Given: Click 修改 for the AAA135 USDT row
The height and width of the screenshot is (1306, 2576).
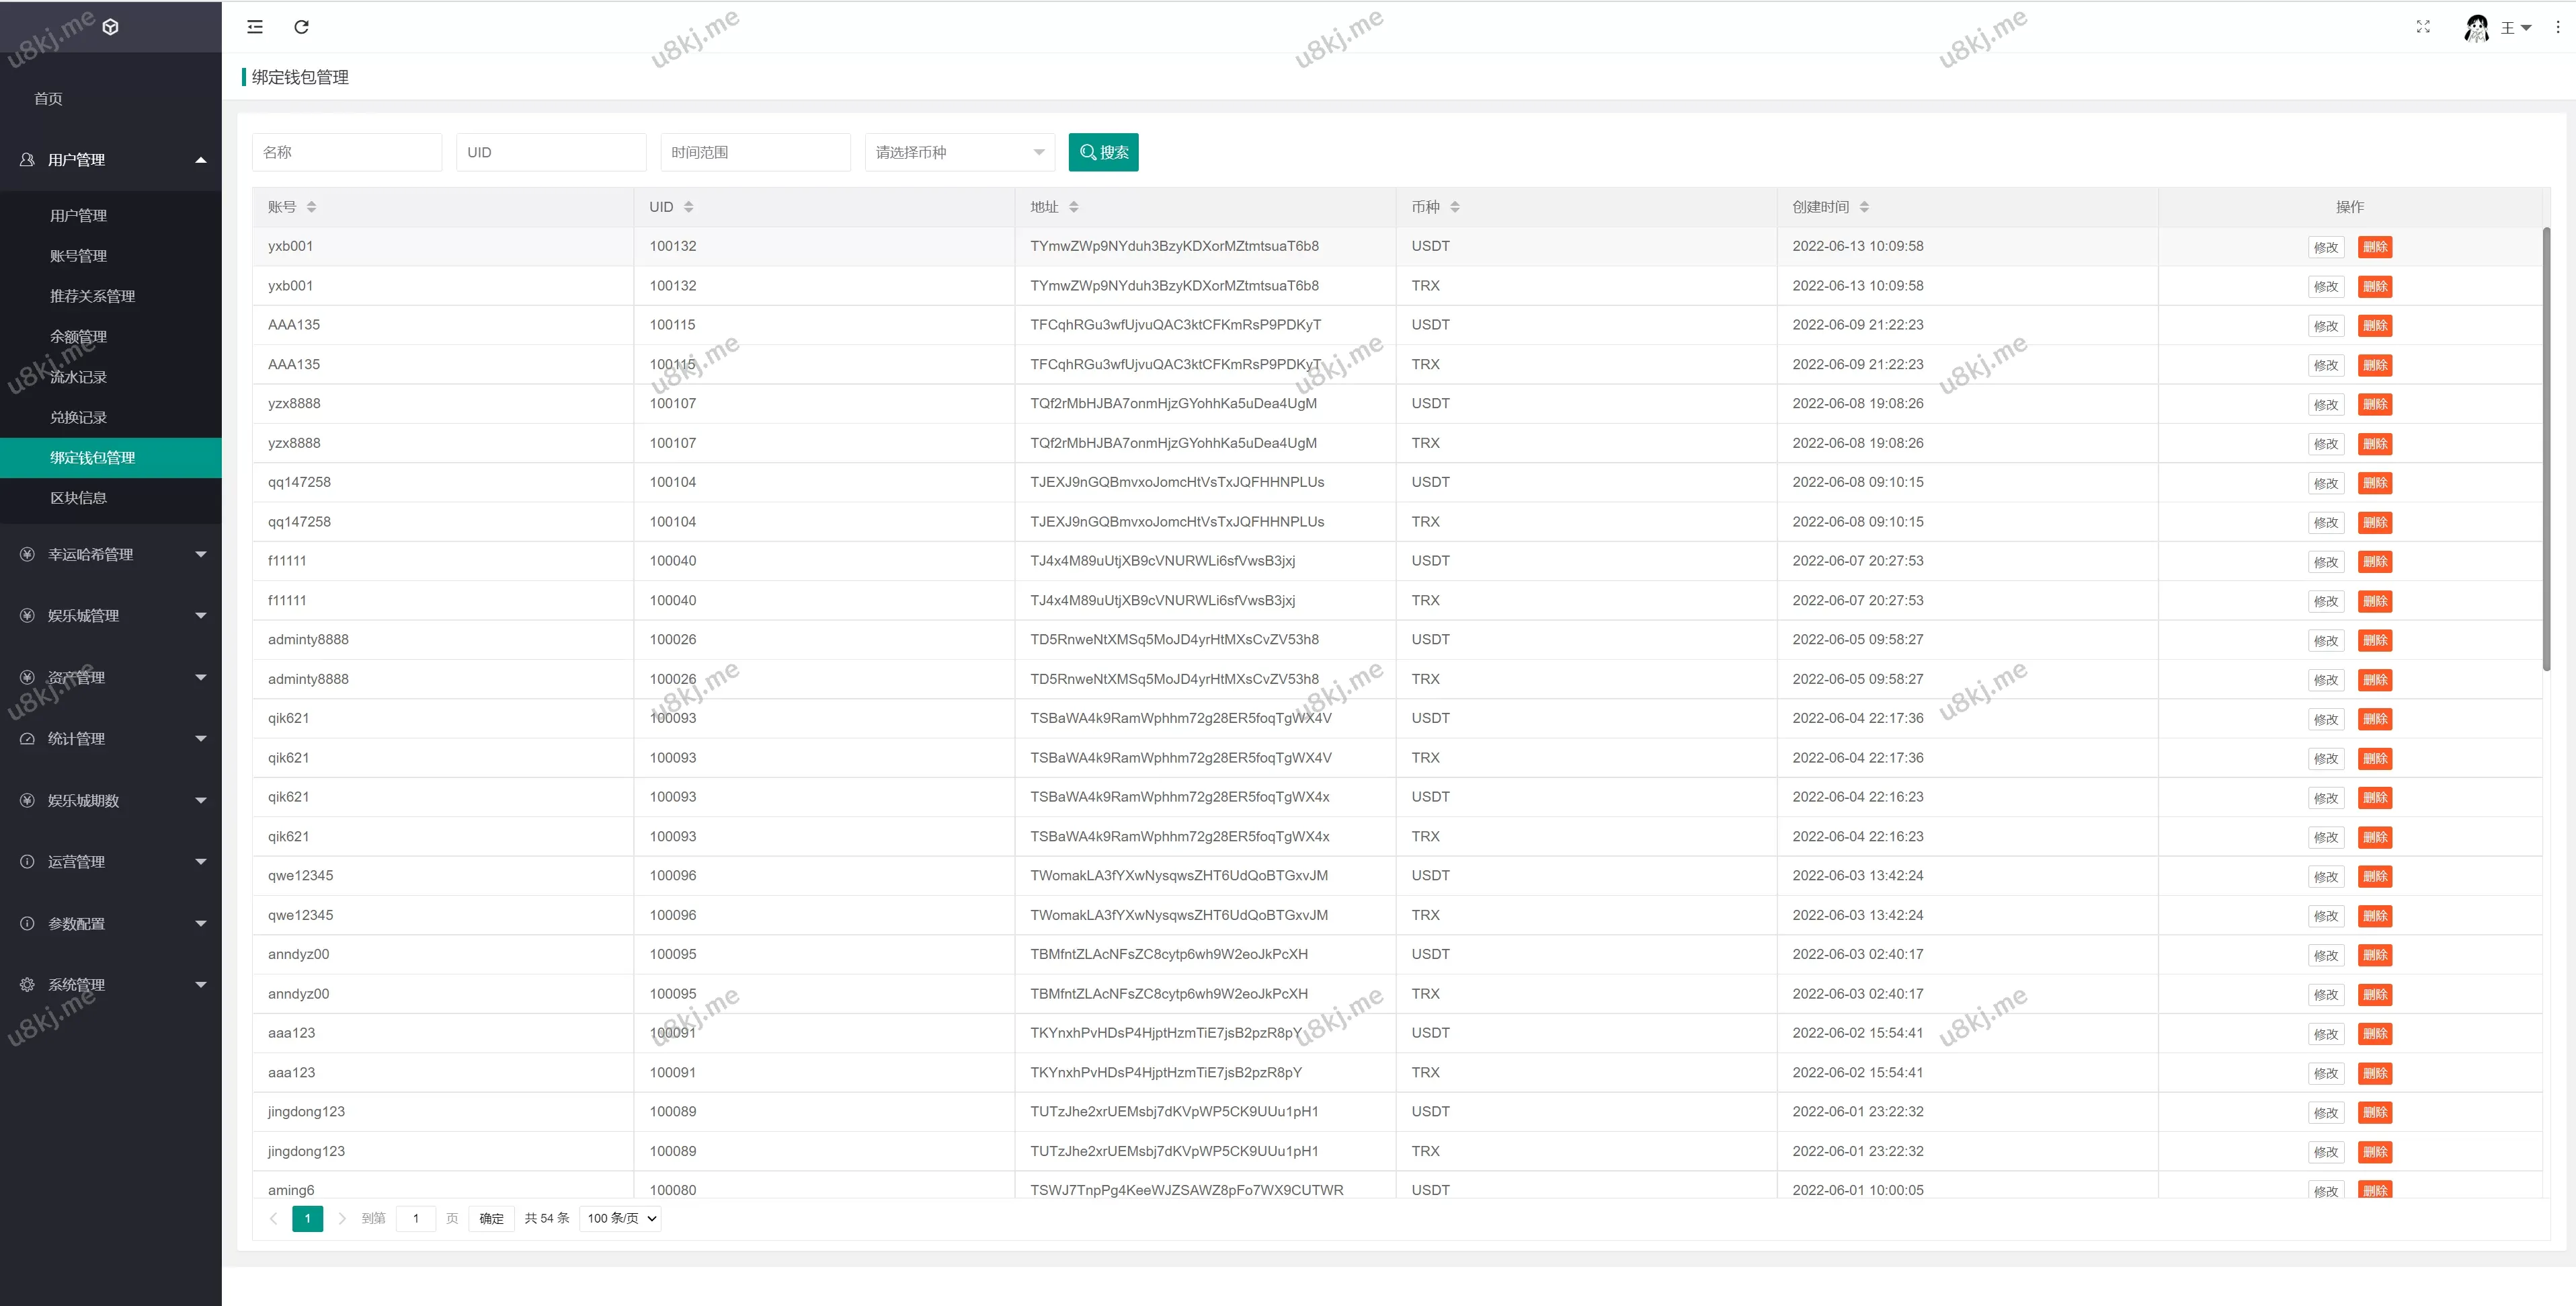Looking at the screenshot, I should click(x=2325, y=326).
